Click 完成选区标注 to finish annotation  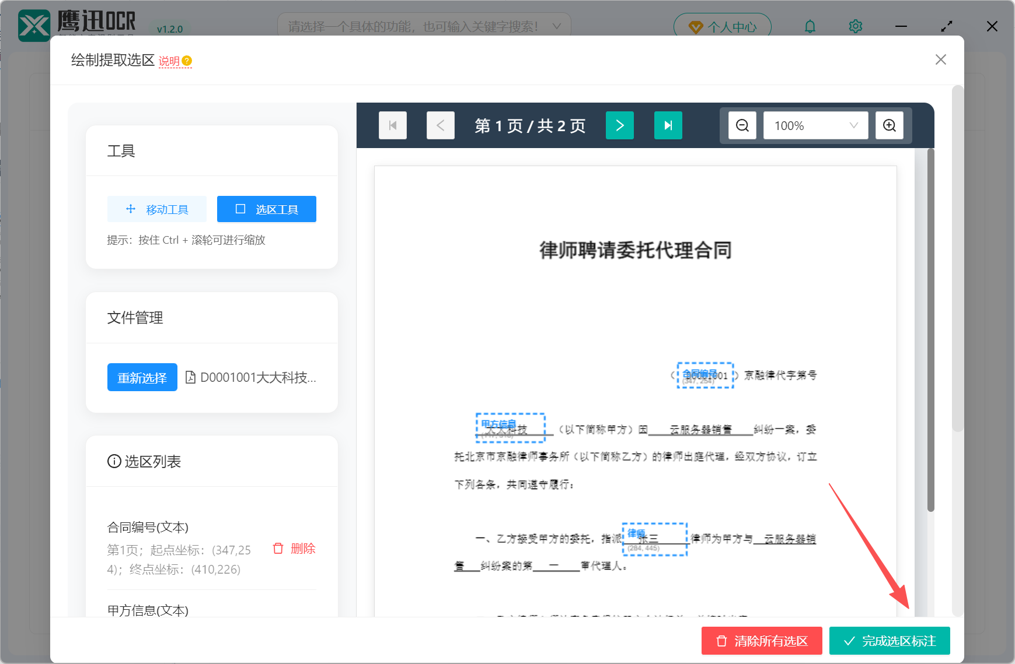888,641
